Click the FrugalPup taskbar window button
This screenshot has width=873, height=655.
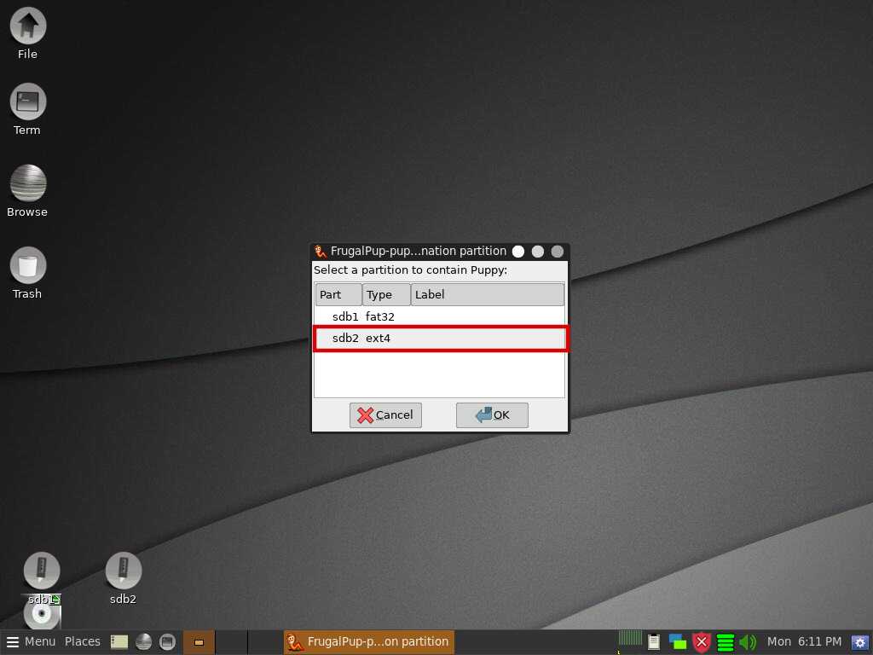click(x=368, y=641)
